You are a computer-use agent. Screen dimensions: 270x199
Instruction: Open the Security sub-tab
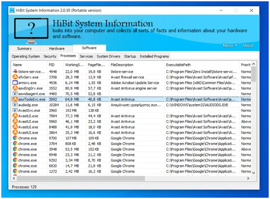50,56
